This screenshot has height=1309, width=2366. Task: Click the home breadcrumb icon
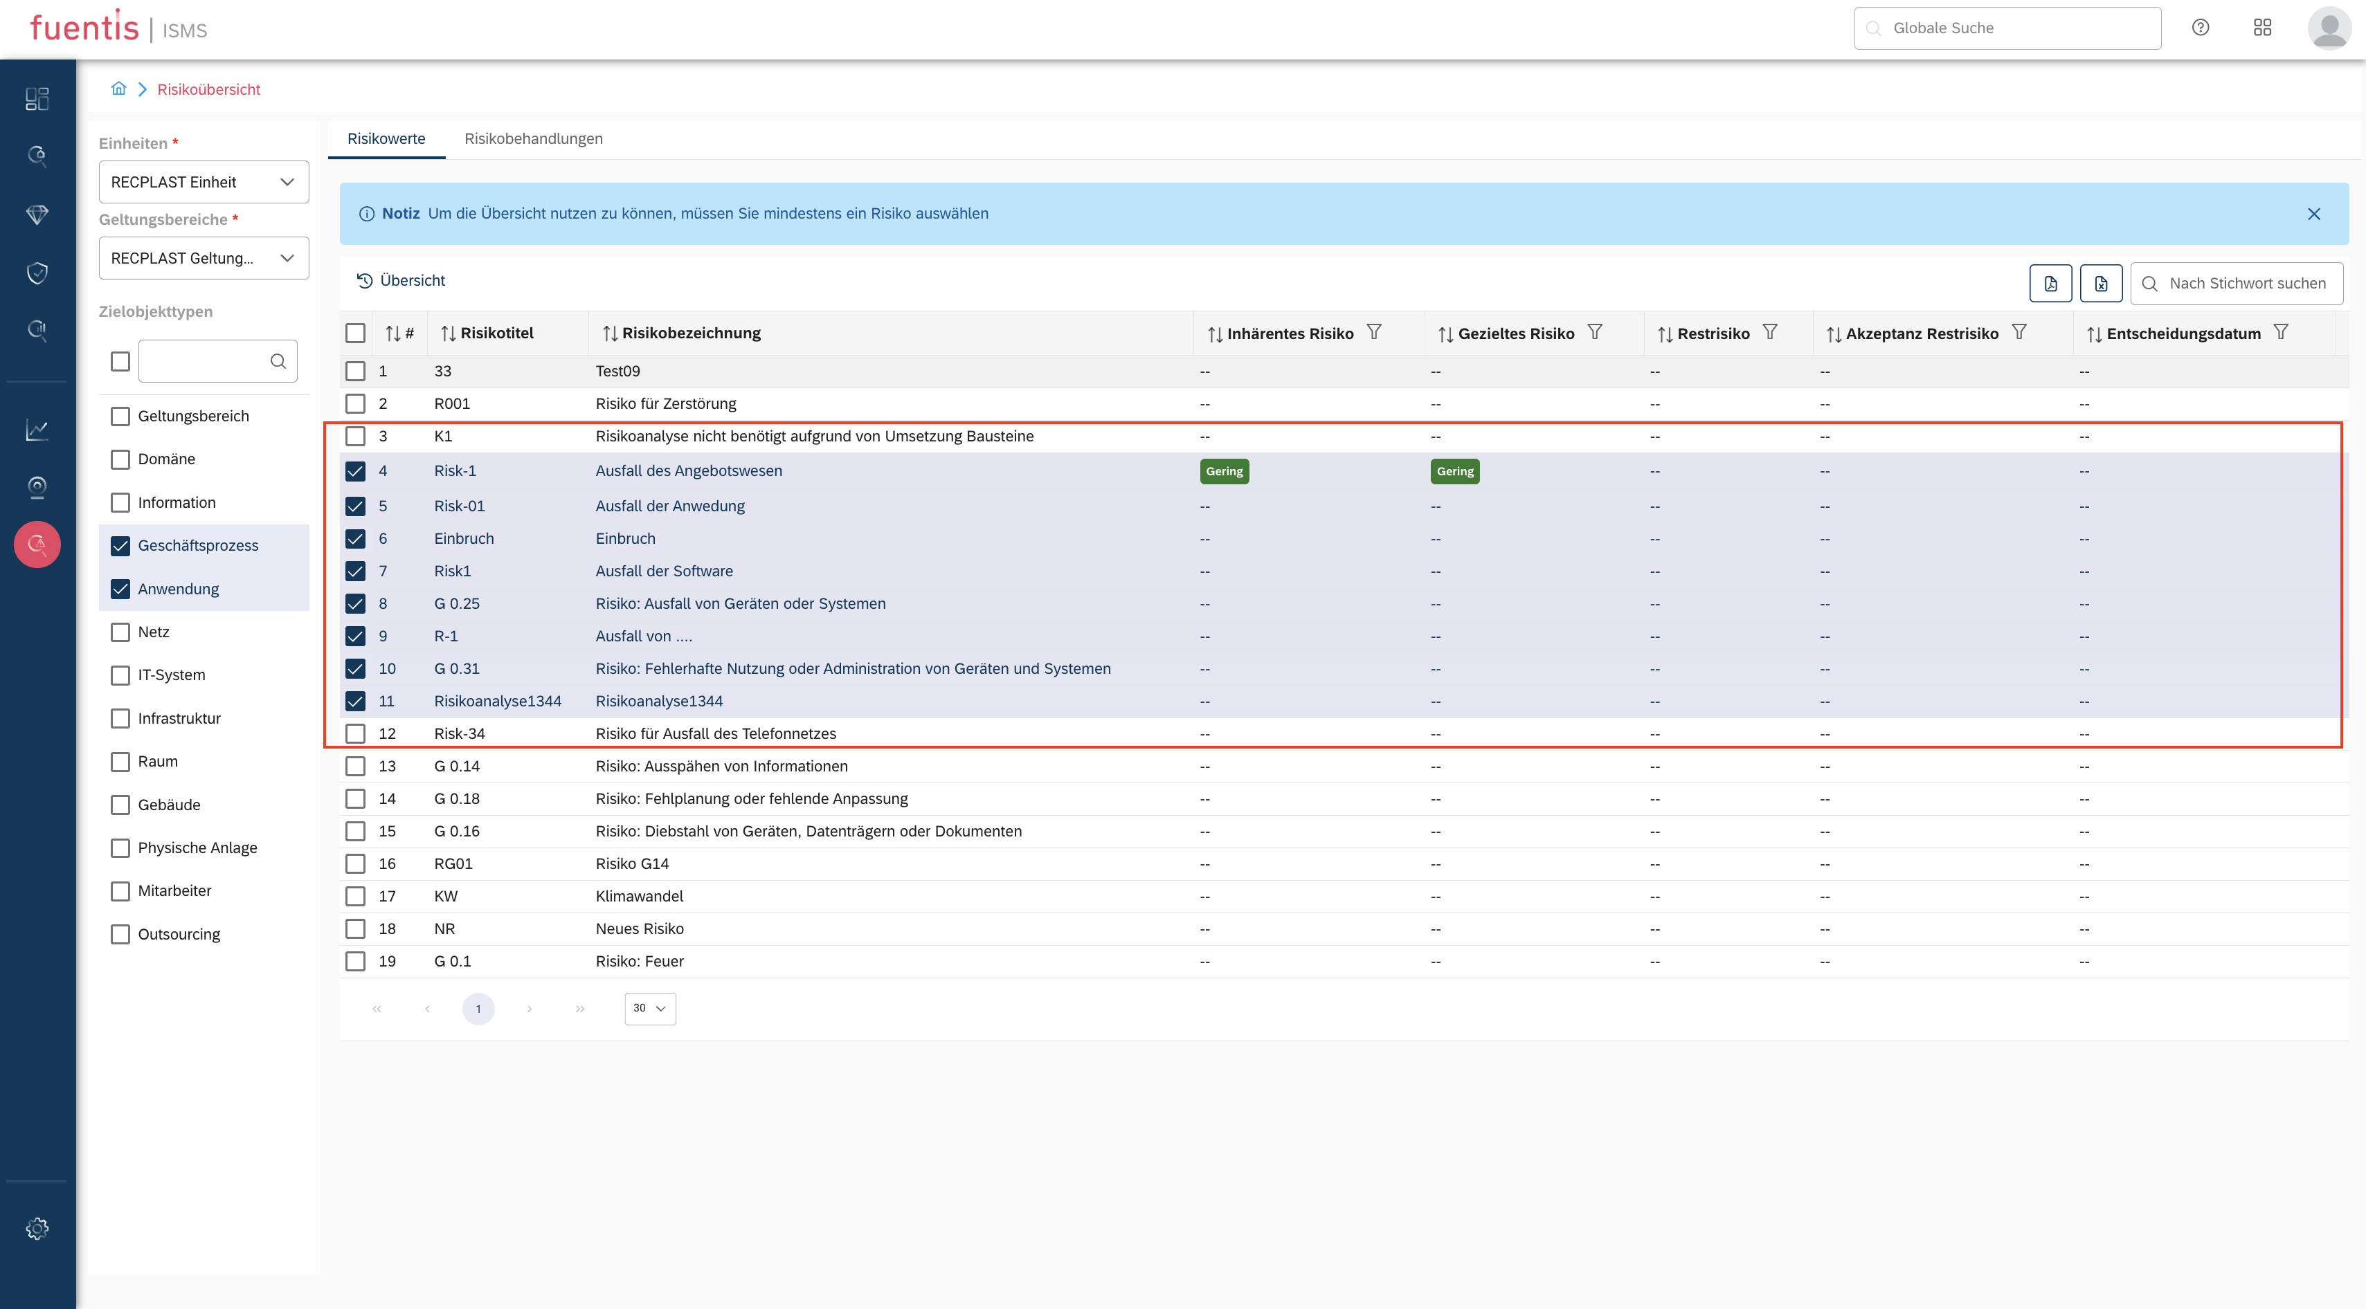pos(118,89)
